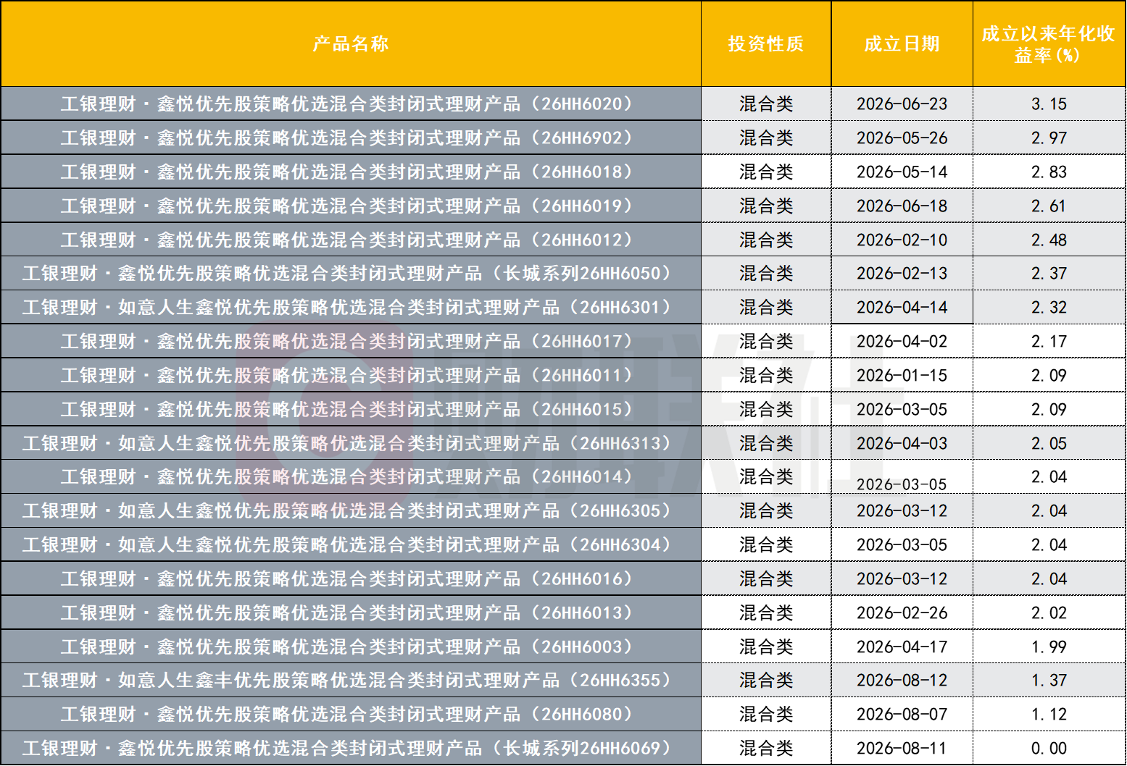Click the yield value 2.61
The width and height of the screenshot is (1127, 766).
point(1049,206)
